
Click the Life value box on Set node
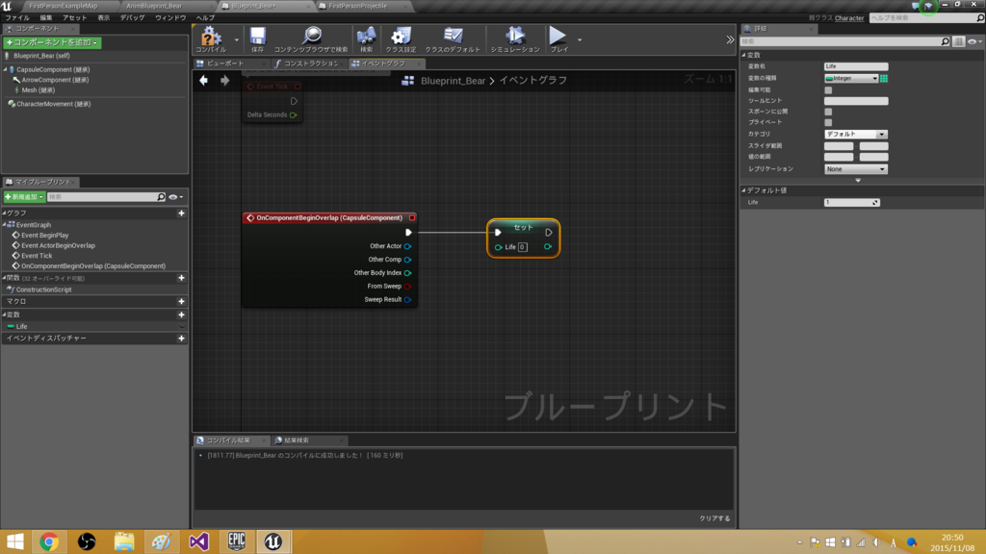click(x=522, y=247)
